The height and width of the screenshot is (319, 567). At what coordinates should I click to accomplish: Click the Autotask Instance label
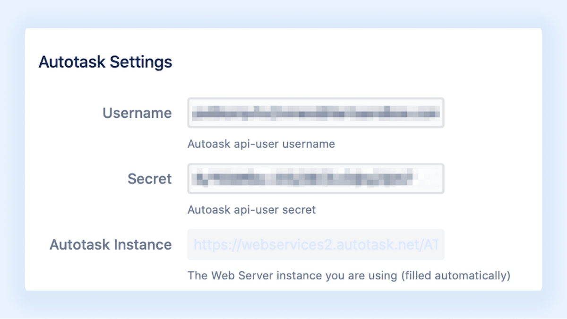coord(111,245)
